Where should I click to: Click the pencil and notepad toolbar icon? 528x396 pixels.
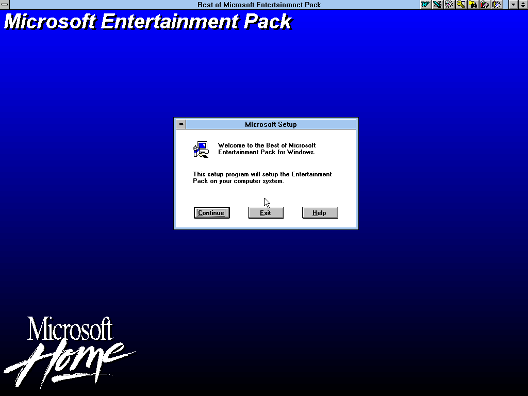(x=497, y=5)
